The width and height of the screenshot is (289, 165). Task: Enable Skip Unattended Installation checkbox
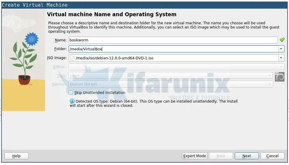click(x=71, y=92)
